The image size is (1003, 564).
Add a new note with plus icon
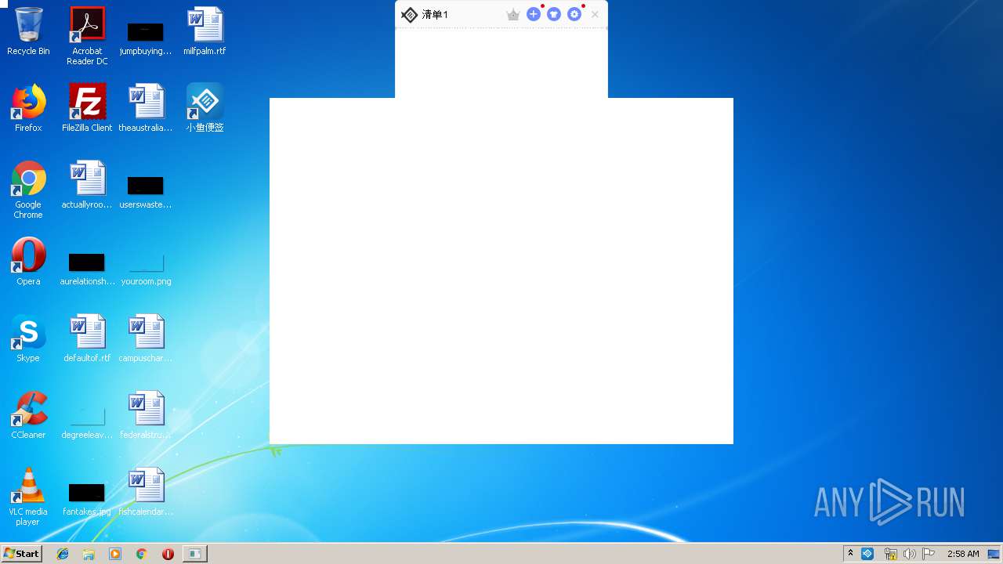coord(534,14)
